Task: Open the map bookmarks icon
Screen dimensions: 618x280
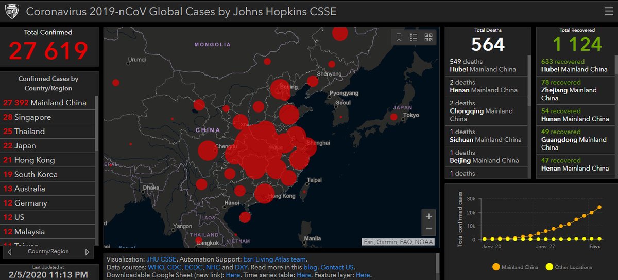Action: tap(399, 37)
